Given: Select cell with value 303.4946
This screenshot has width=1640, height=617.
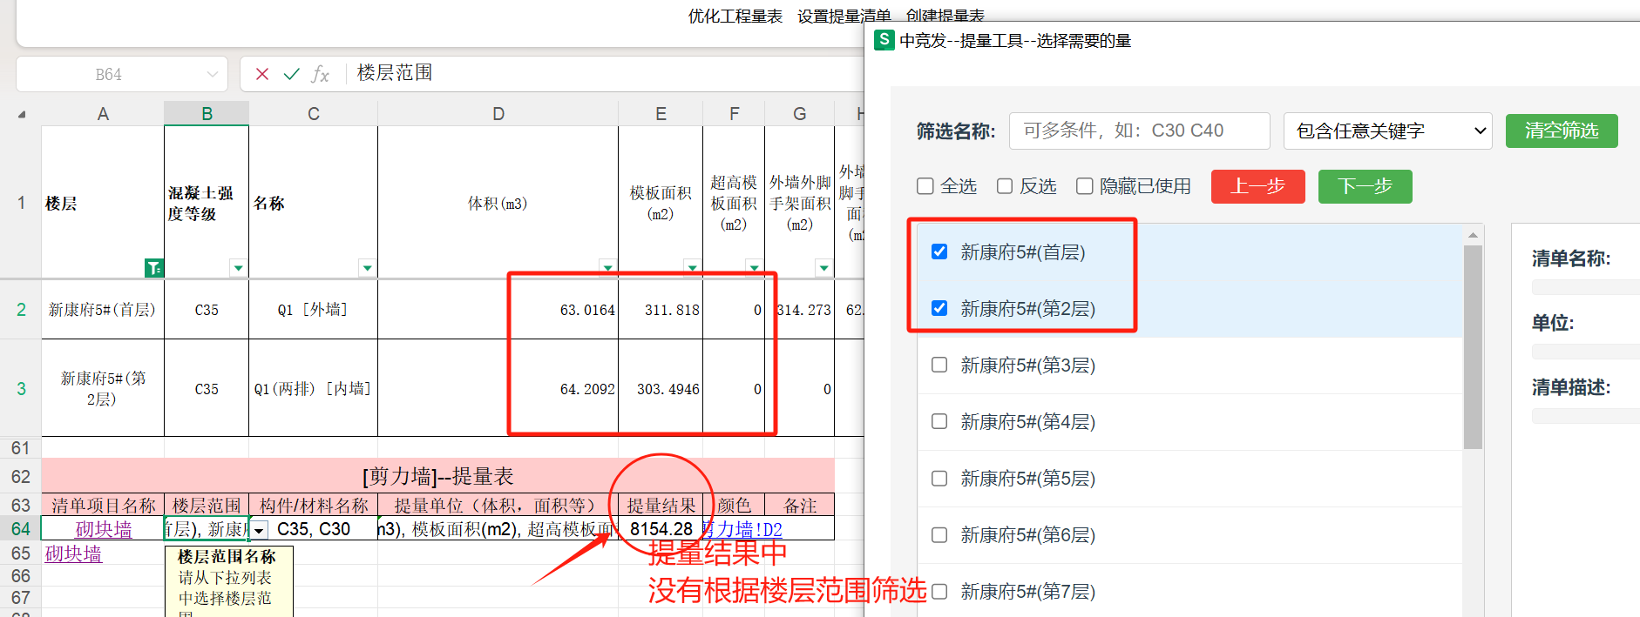Looking at the screenshot, I should tap(661, 388).
